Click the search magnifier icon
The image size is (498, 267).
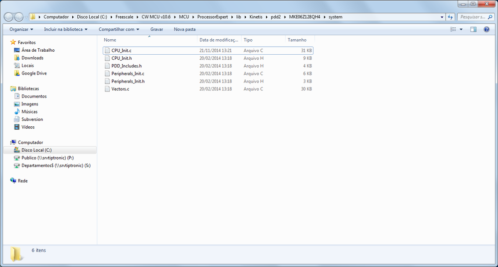pyautogui.click(x=491, y=17)
